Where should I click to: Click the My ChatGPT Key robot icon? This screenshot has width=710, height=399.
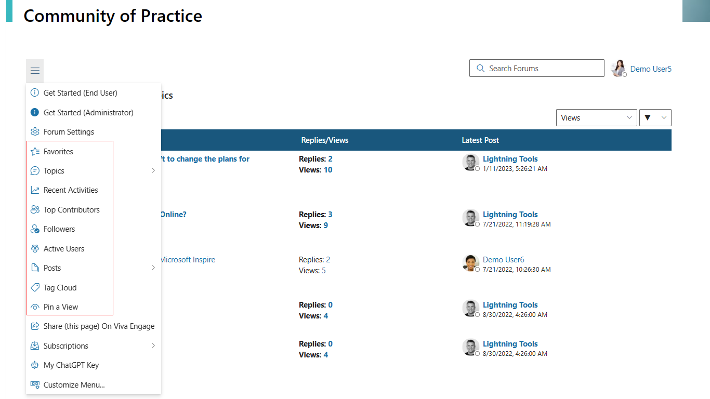pyautogui.click(x=35, y=365)
